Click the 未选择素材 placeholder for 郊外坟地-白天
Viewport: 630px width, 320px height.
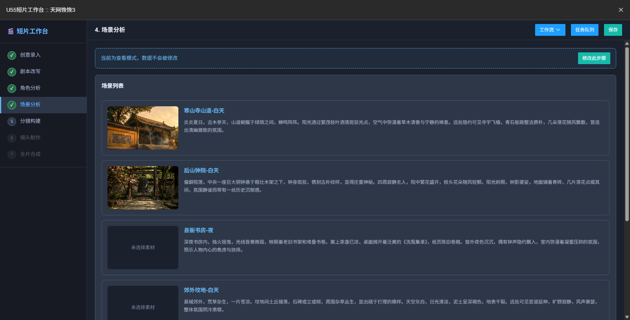(x=143, y=303)
